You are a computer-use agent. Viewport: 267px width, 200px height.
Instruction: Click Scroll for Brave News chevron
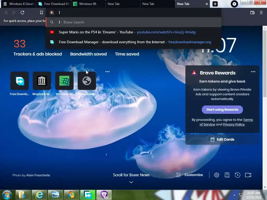click(x=131, y=182)
